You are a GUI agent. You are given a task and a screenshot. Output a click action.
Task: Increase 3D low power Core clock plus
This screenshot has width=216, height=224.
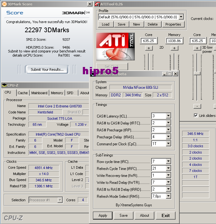197,48
